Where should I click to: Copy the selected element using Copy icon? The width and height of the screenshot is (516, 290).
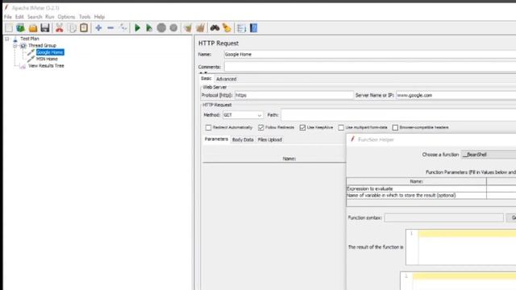point(72,28)
